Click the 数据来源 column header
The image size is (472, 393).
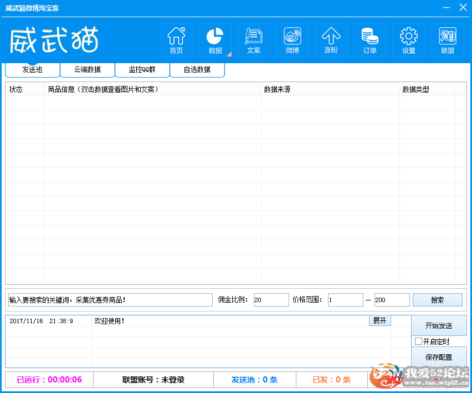tap(330, 89)
